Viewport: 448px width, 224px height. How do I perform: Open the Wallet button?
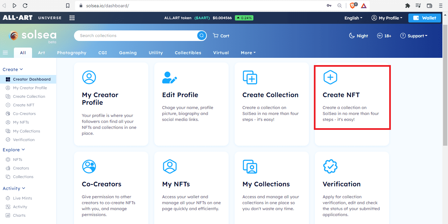(x=425, y=18)
